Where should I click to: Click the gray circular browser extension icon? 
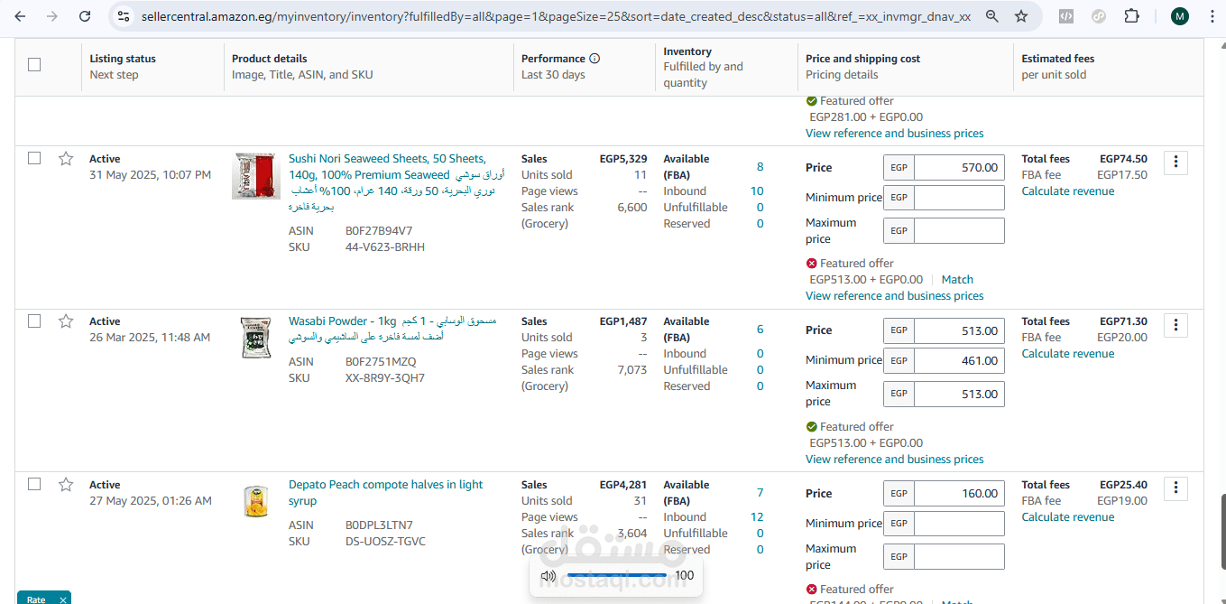pos(1099,16)
